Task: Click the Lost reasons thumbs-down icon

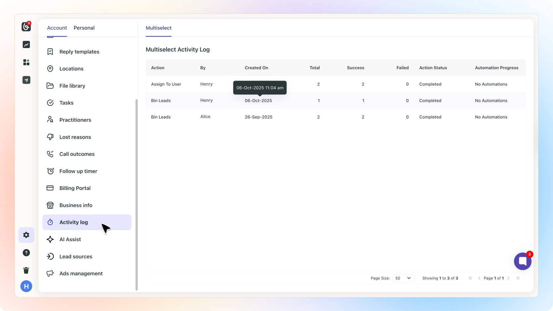Action: coord(50,137)
